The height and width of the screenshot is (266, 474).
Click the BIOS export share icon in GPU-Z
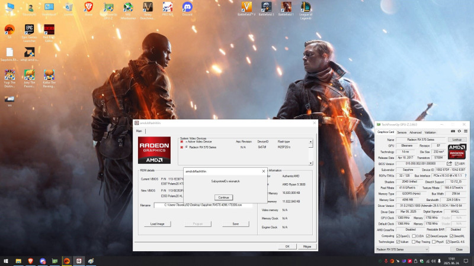449,164
